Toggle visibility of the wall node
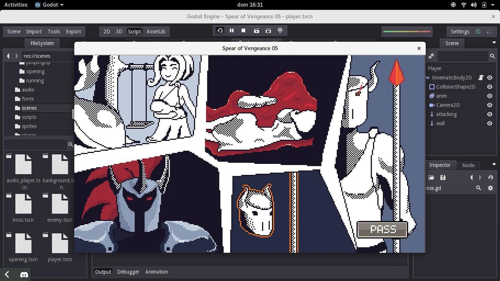 489,123
